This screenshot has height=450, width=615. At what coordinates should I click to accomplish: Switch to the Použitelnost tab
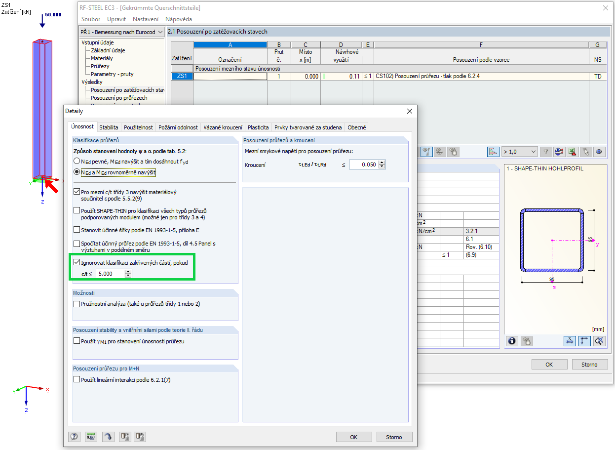[x=138, y=127]
